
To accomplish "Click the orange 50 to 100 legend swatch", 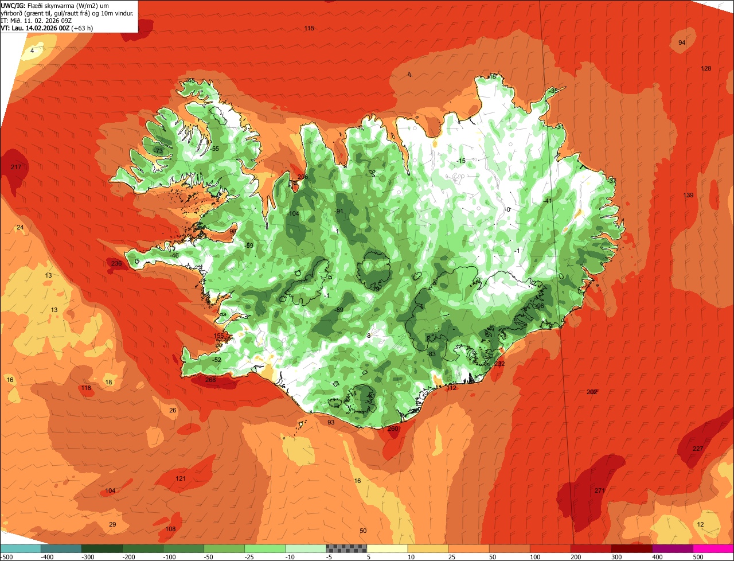I will click(x=509, y=548).
